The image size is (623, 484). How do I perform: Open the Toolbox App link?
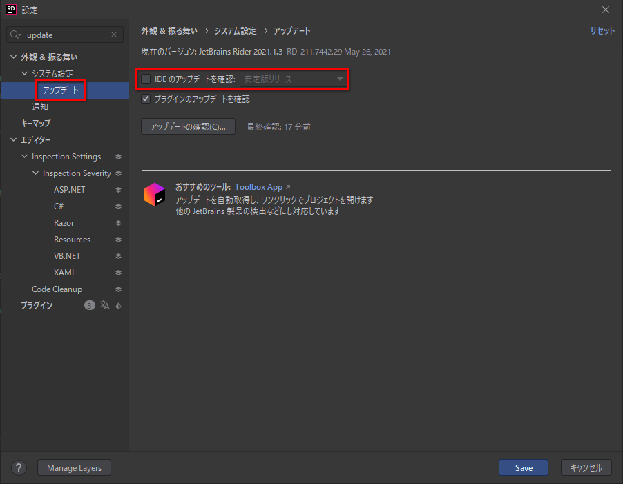point(258,187)
